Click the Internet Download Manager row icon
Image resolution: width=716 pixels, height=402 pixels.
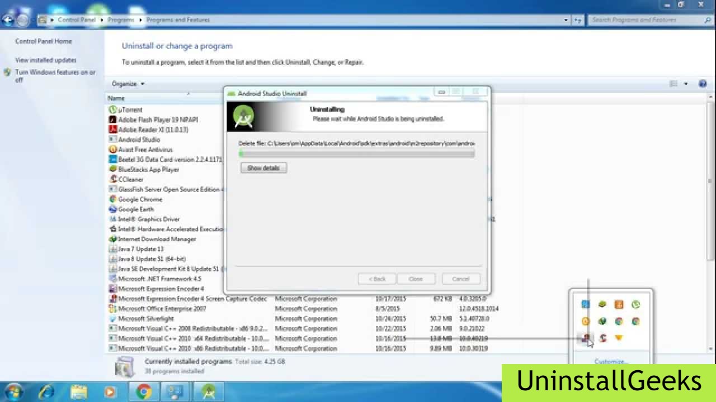point(112,239)
